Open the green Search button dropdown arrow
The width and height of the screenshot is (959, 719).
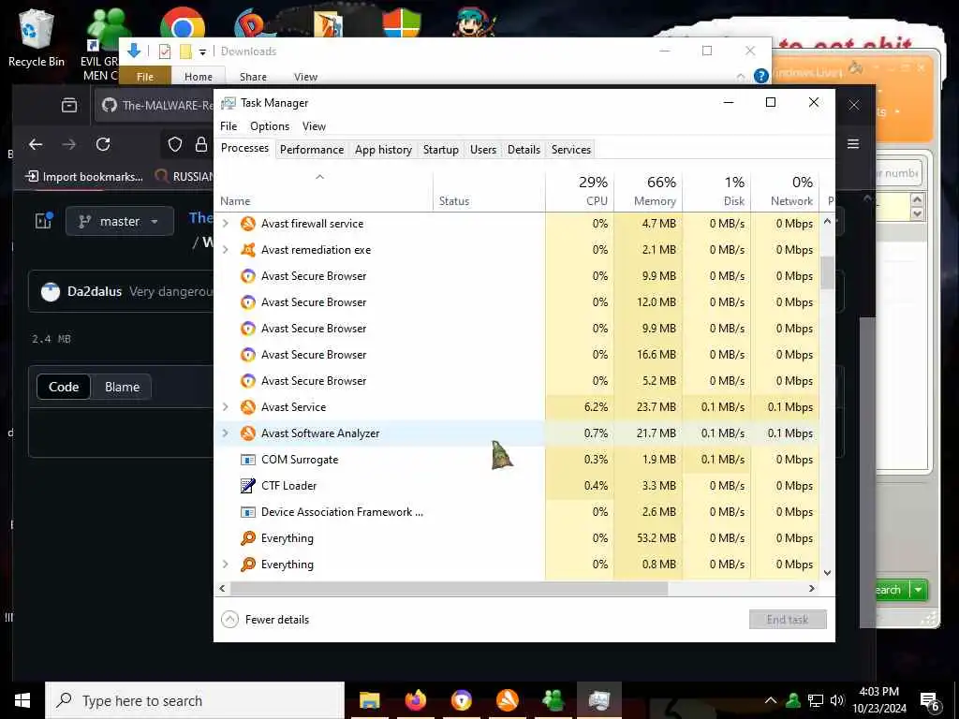pyautogui.click(x=919, y=590)
